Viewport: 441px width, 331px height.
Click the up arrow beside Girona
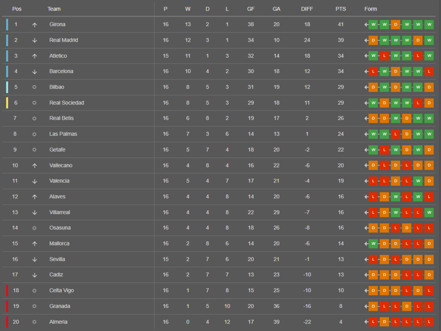34,25
